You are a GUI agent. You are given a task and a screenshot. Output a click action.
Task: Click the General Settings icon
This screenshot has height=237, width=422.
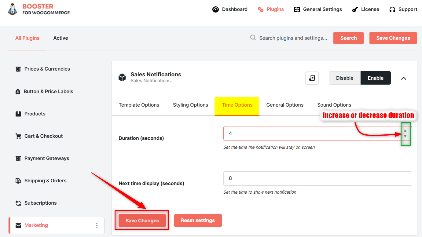click(x=297, y=9)
